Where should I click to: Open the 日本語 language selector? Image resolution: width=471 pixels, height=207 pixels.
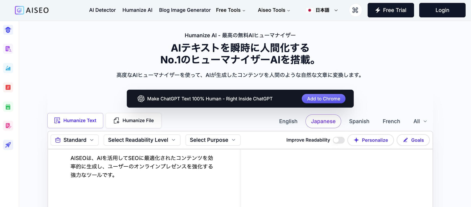point(323,10)
